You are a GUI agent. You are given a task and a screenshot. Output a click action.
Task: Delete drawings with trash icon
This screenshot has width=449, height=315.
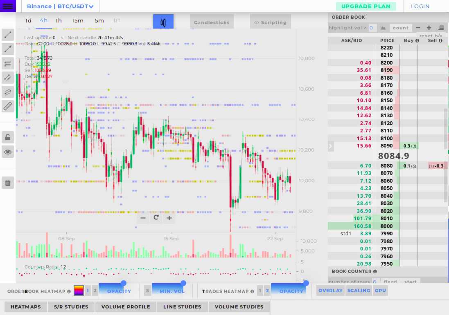click(x=8, y=183)
